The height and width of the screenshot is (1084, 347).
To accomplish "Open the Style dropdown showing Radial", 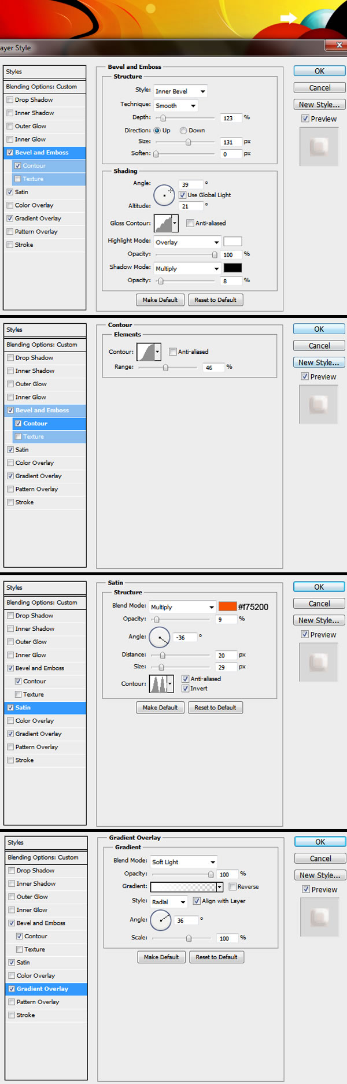I will [x=169, y=901].
